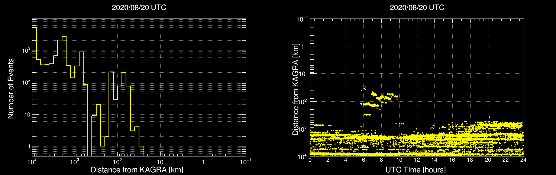Select the 18 tick on UTC Time axis
The height and width of the screenshot is (175, 556).
470,160
